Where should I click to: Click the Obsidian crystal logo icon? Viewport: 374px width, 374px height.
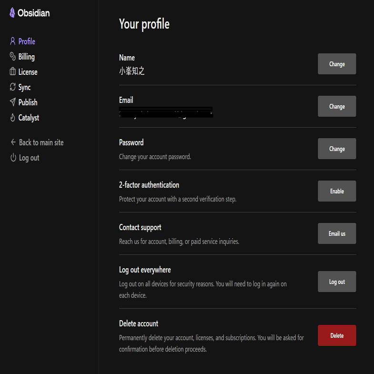pos(12,13)
